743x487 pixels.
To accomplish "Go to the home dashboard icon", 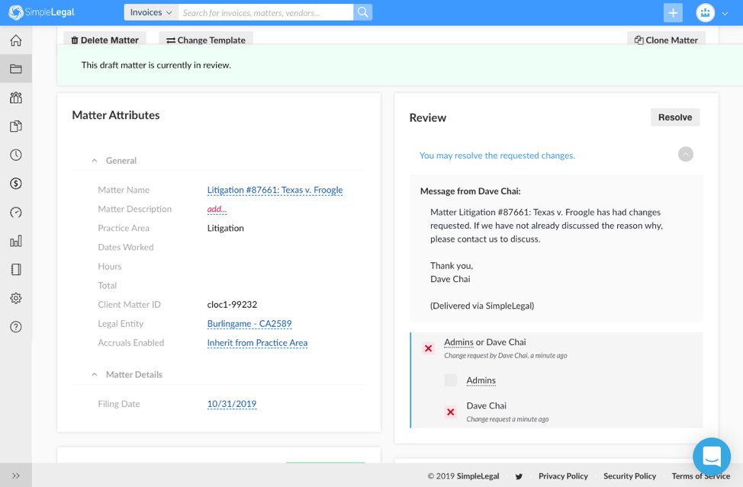I will point(15,40).
